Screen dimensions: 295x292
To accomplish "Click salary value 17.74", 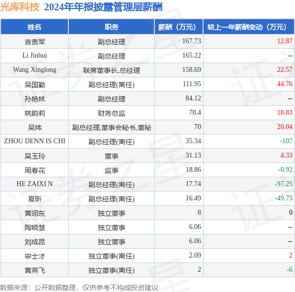I will (193, 184).
